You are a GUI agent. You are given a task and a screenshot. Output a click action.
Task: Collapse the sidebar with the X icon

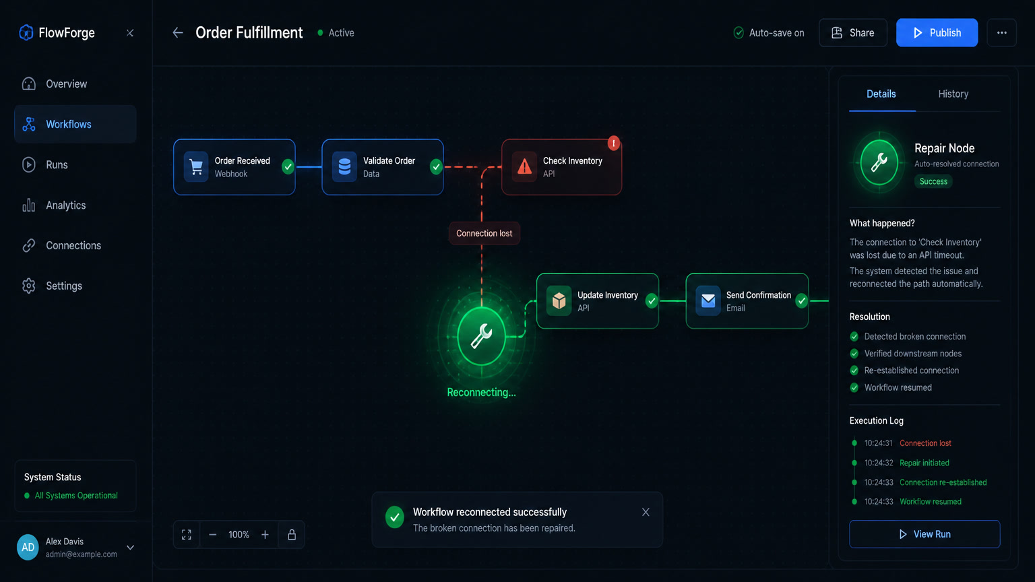click(x=130, y=33)
